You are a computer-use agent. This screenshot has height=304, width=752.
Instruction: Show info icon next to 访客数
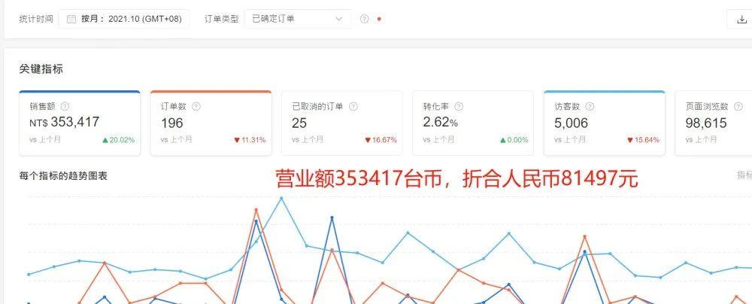[x=590, y=106]
